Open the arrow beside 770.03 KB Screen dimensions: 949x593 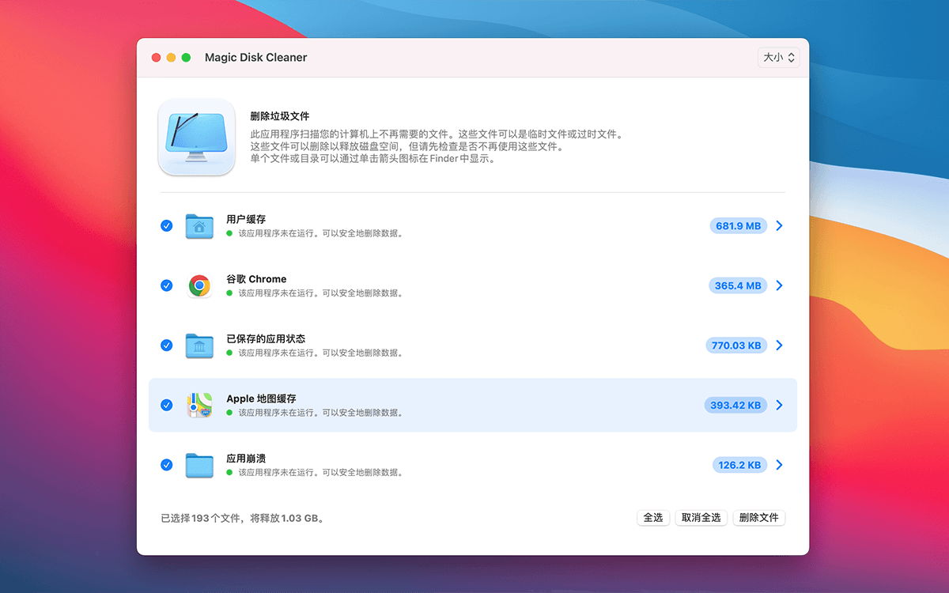(x=779, y=346)
